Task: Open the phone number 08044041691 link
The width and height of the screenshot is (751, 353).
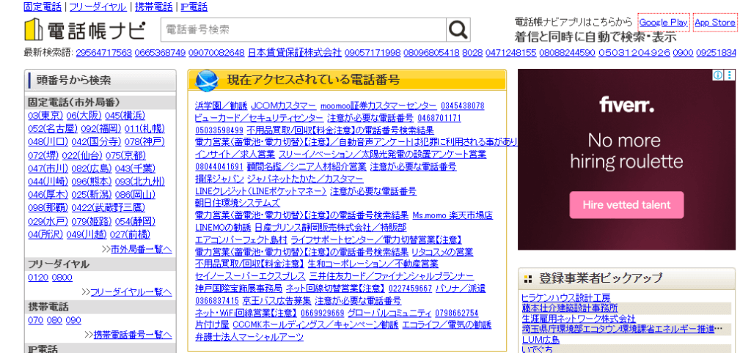Action: (219, 167)
